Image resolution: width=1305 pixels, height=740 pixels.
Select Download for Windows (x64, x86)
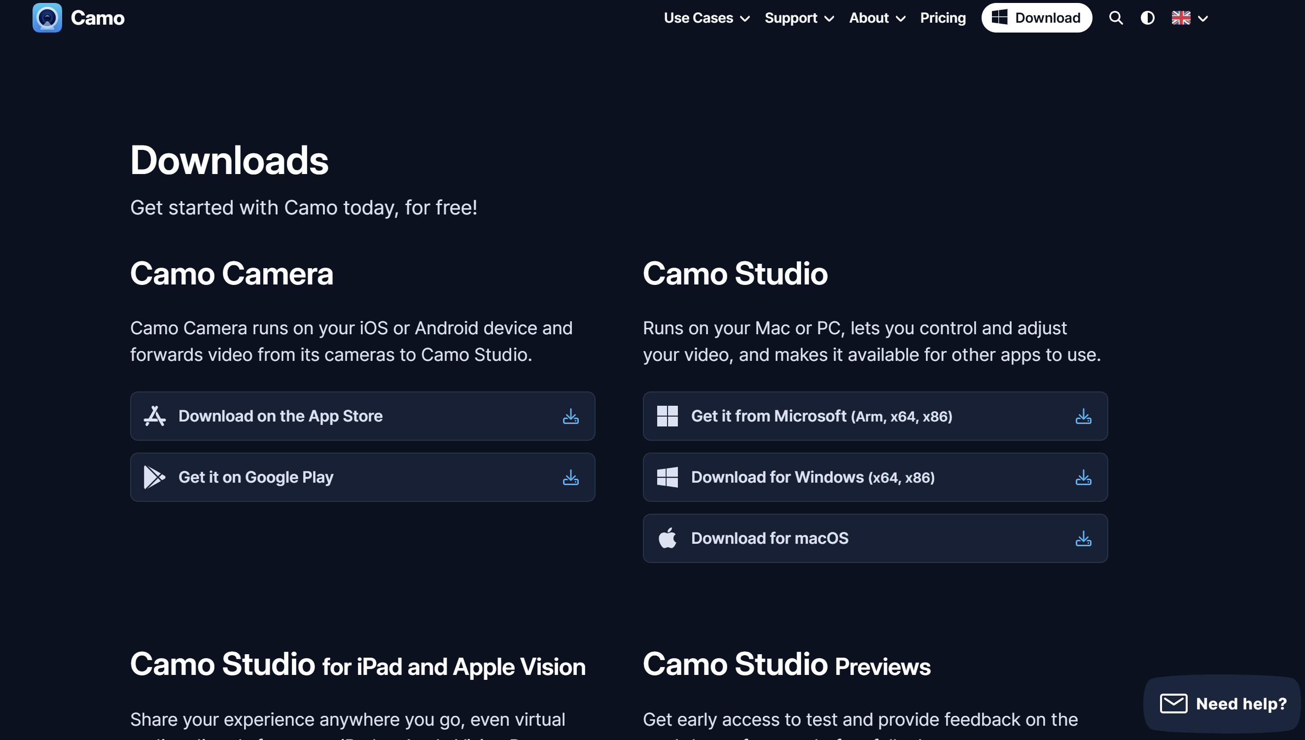pos(812,477)
